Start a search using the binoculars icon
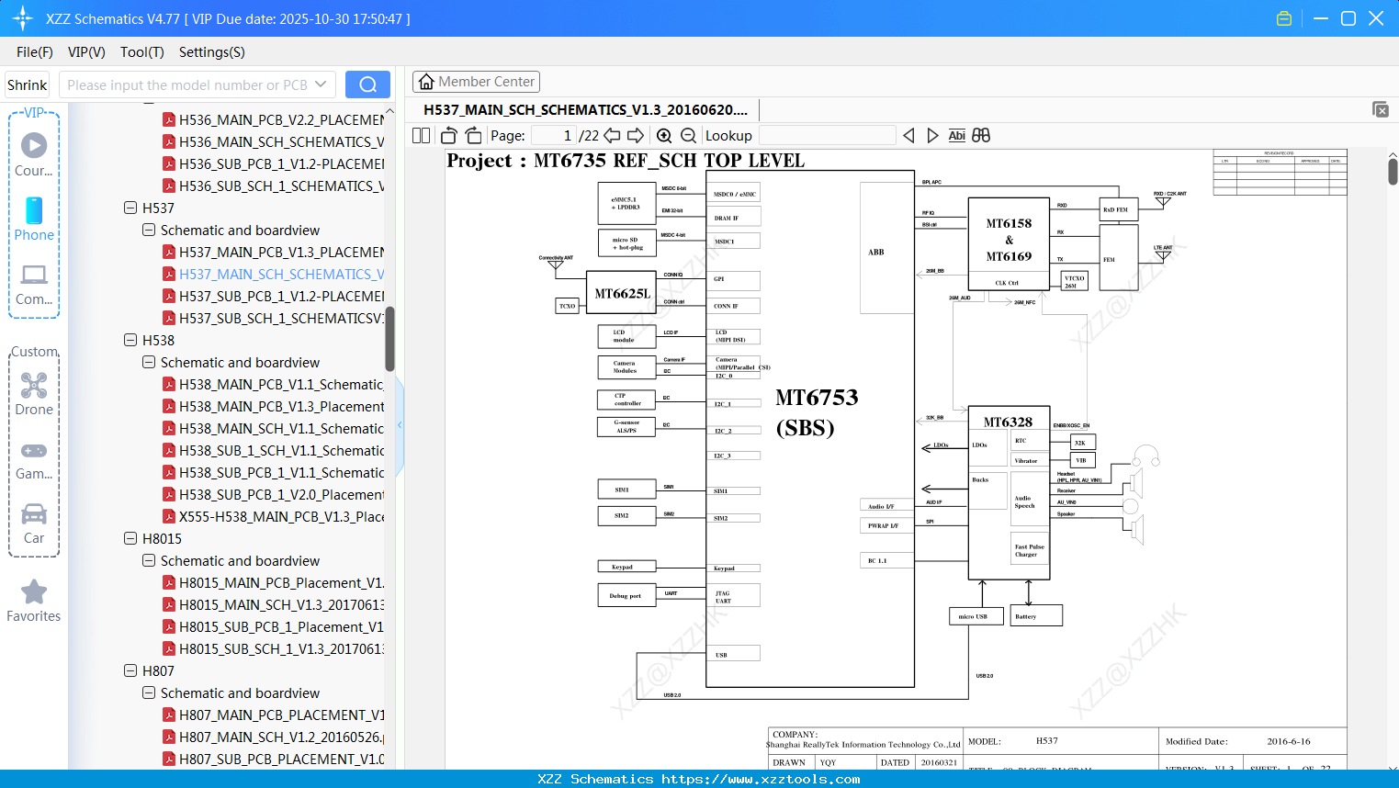Screen dimensions: 1399x788 pyautogui.click(x=980, y=135)
